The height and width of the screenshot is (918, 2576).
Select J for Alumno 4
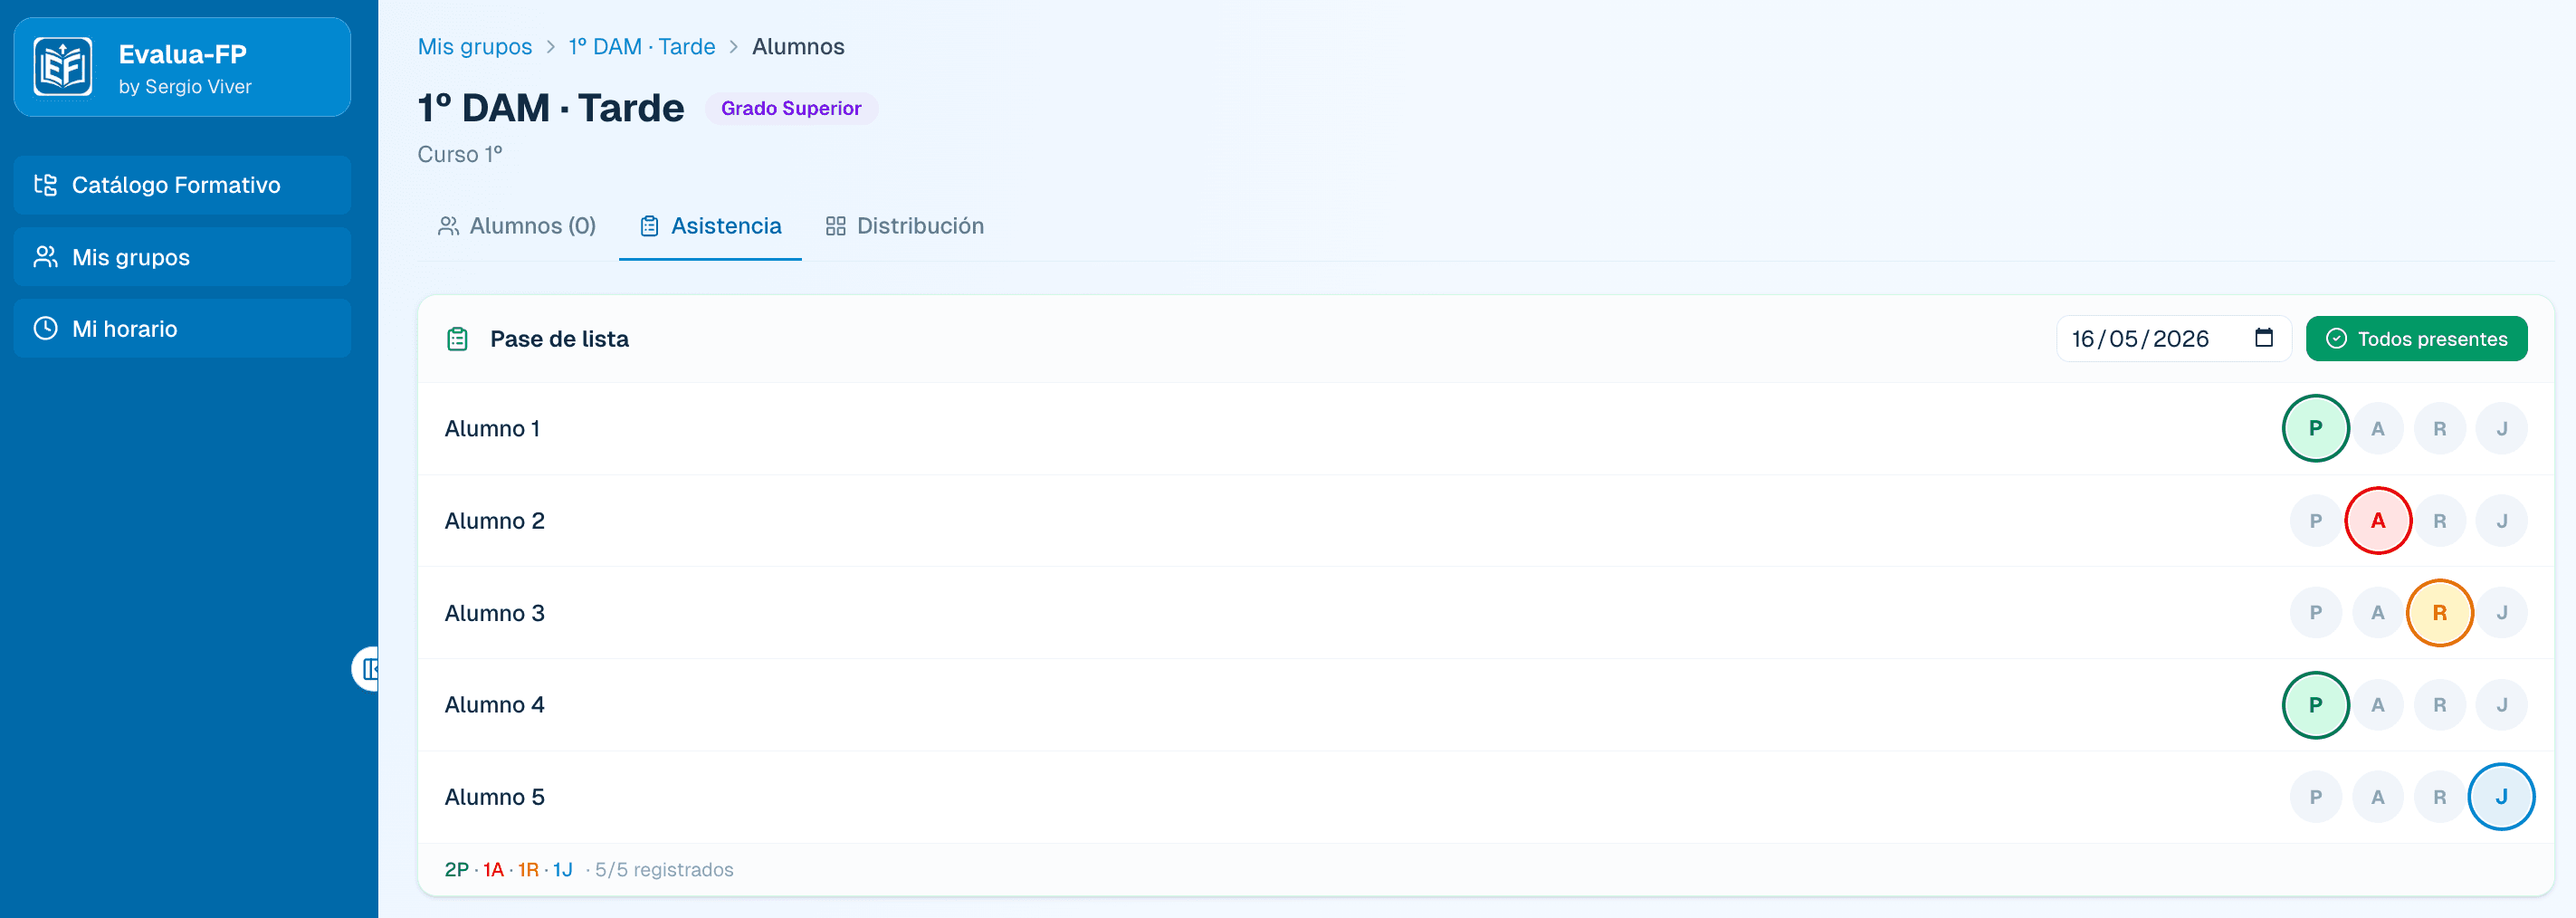(2501, 705)
